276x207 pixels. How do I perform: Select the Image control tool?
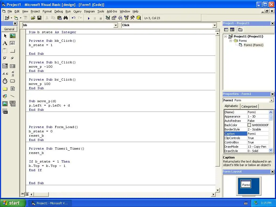click(5, 104)
